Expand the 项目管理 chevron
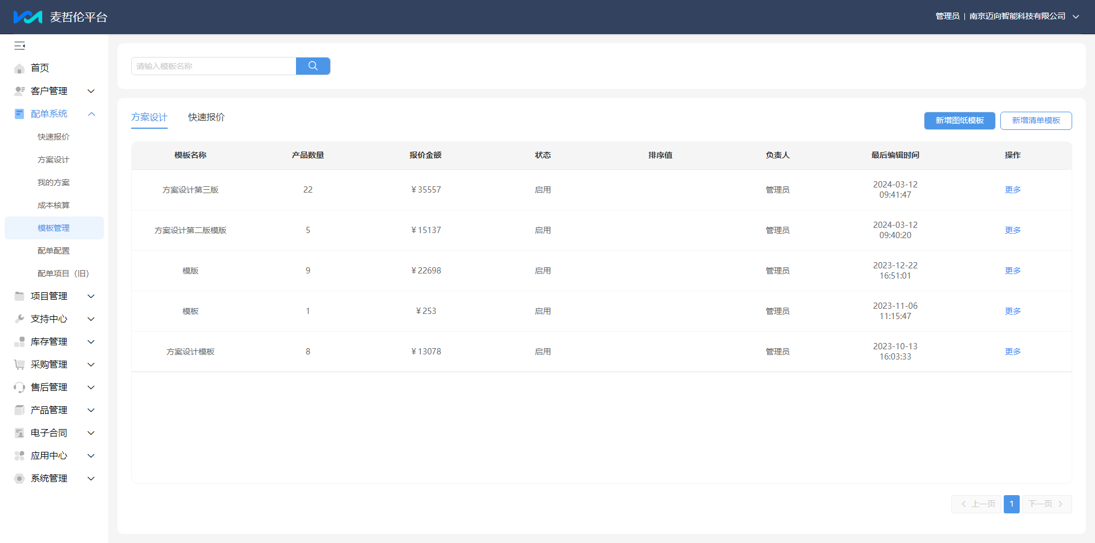Viewport: 1095px width, 543px height. [91, 296]
